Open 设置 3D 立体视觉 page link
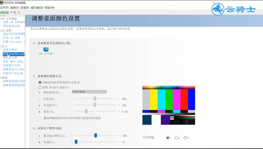Viewport: 263px width, 149px height. click(x=14, y=22)
